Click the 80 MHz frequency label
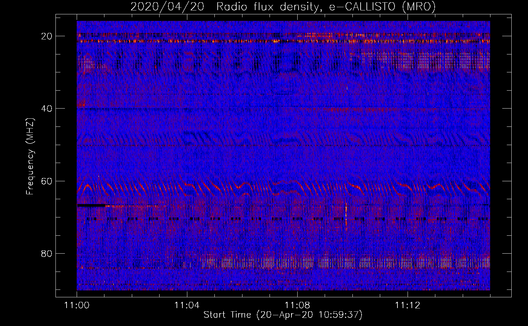Image resolution: width=528 pixels, height=326 pixels. coord(47,253)
